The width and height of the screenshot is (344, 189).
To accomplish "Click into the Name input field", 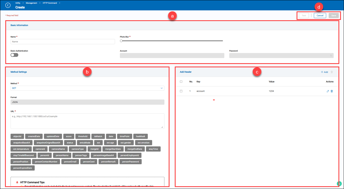I will 63,42.
